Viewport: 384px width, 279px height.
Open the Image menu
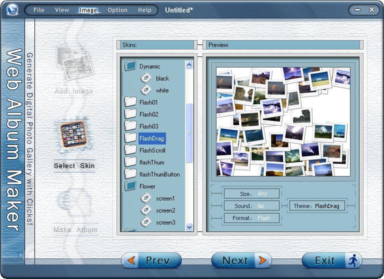tap(88, 10)
